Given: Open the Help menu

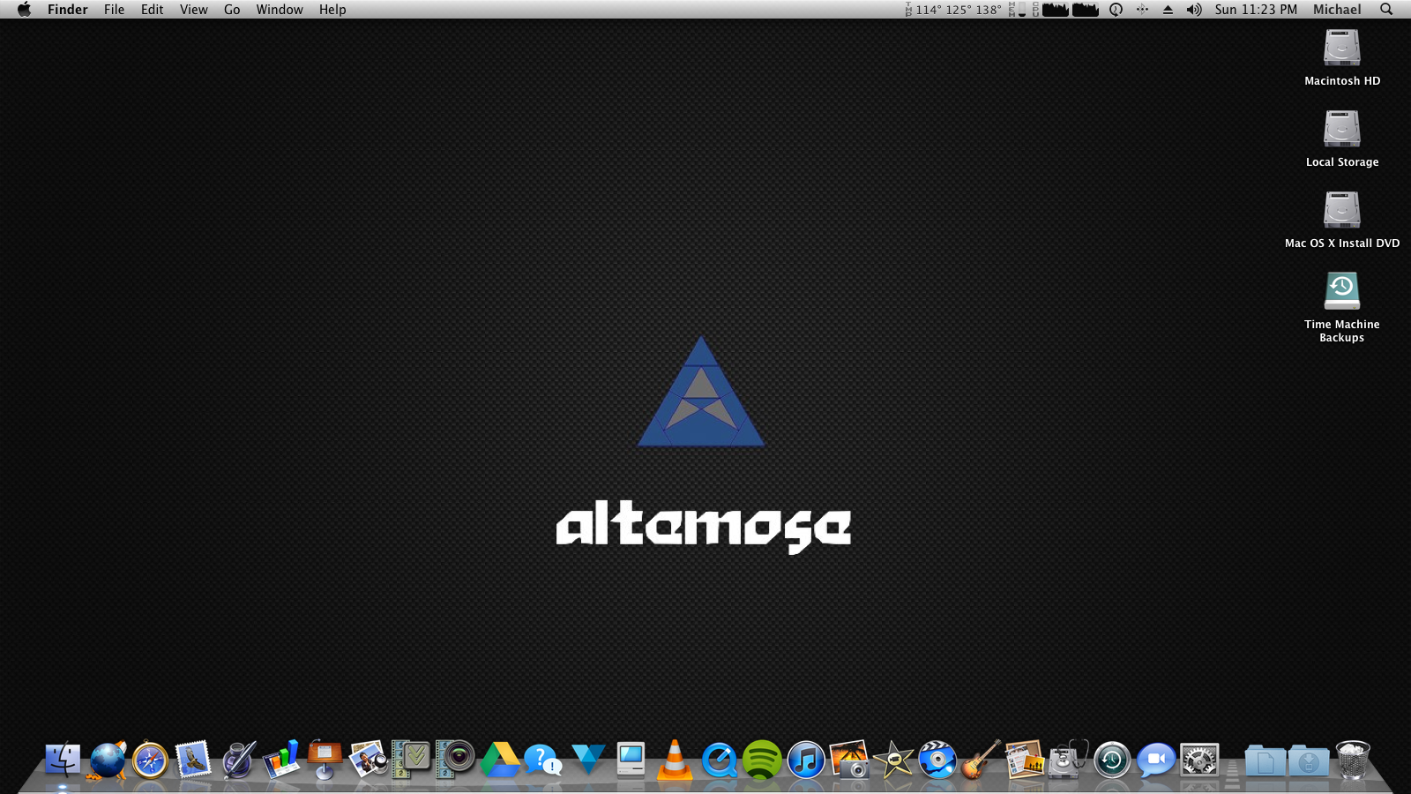Looking at the screenshot, I should point(332,10).
